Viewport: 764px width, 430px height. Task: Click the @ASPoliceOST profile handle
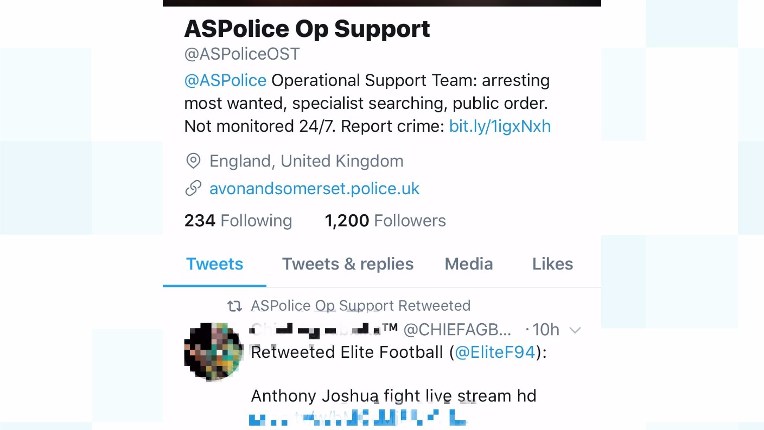pos(242,54)
